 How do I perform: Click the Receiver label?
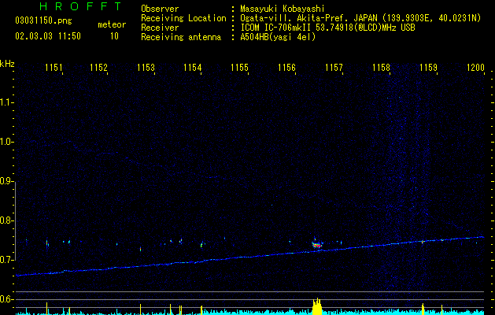tap(160, 28)
